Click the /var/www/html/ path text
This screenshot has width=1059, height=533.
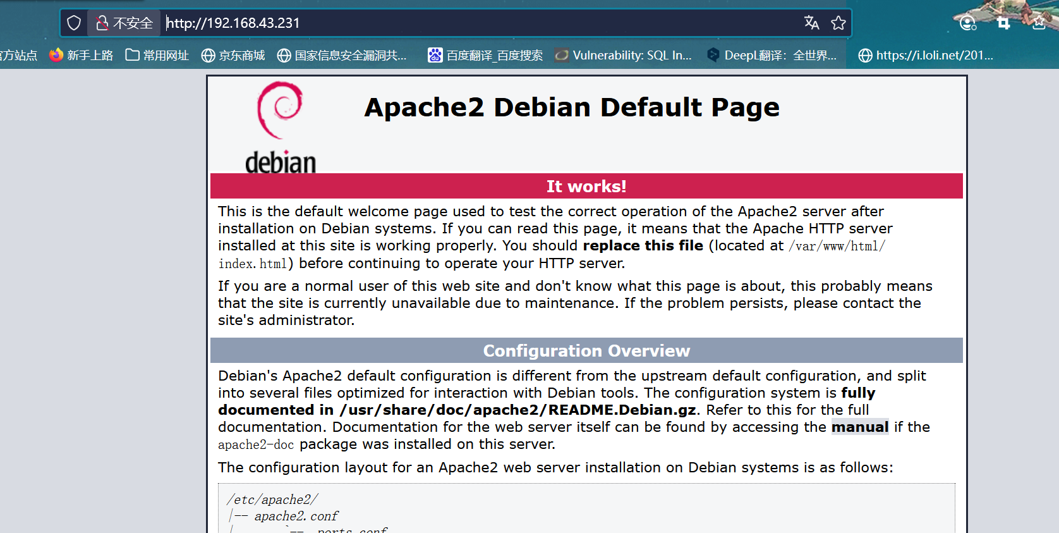tap(837, 246)
